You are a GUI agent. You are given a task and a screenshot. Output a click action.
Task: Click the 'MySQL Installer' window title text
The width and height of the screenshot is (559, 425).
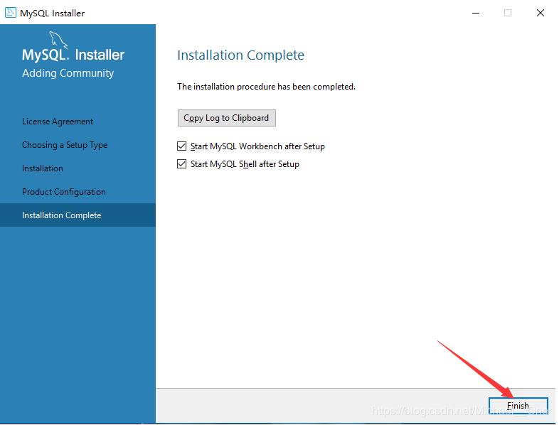tap(52, 14)
